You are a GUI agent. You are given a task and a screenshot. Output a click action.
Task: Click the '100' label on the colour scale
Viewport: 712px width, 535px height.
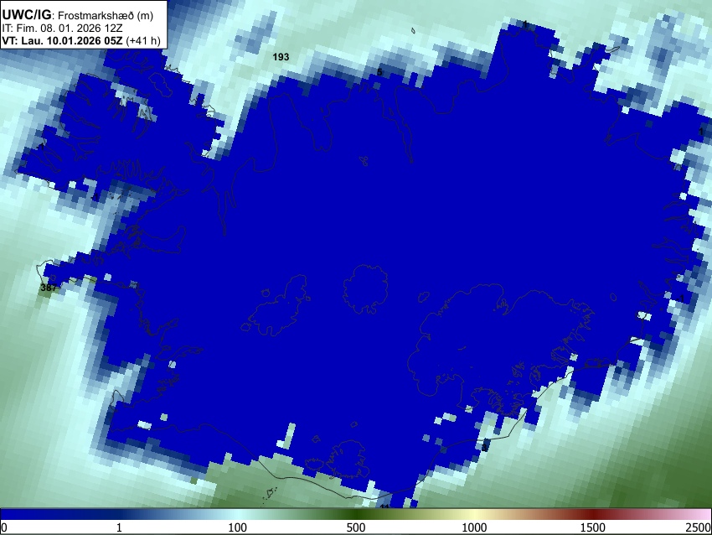coord(238,527)
